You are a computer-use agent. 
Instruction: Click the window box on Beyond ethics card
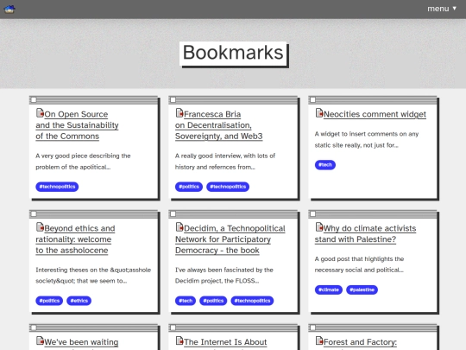tap(34, 213)
